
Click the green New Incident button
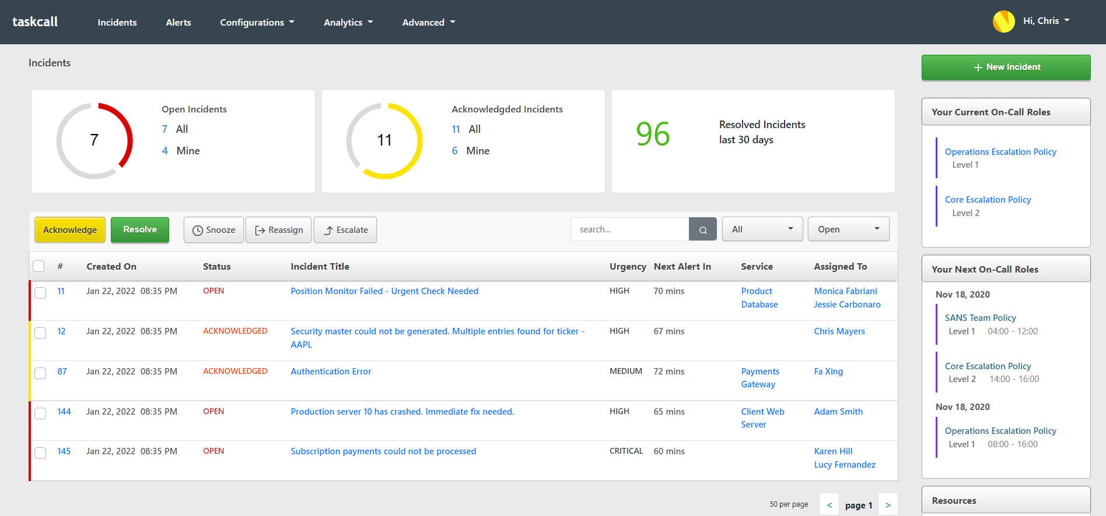(1006, 67)
